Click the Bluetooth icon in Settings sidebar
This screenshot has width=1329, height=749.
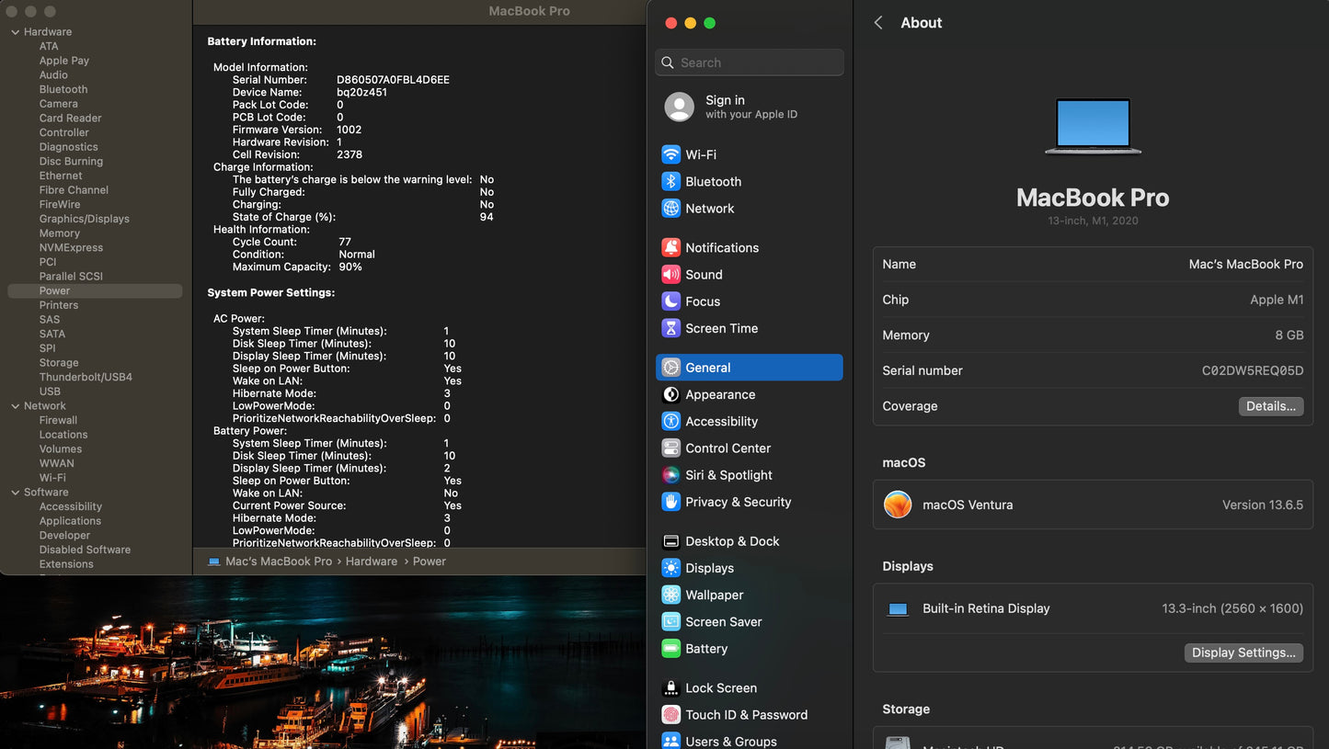click(671, 182)
